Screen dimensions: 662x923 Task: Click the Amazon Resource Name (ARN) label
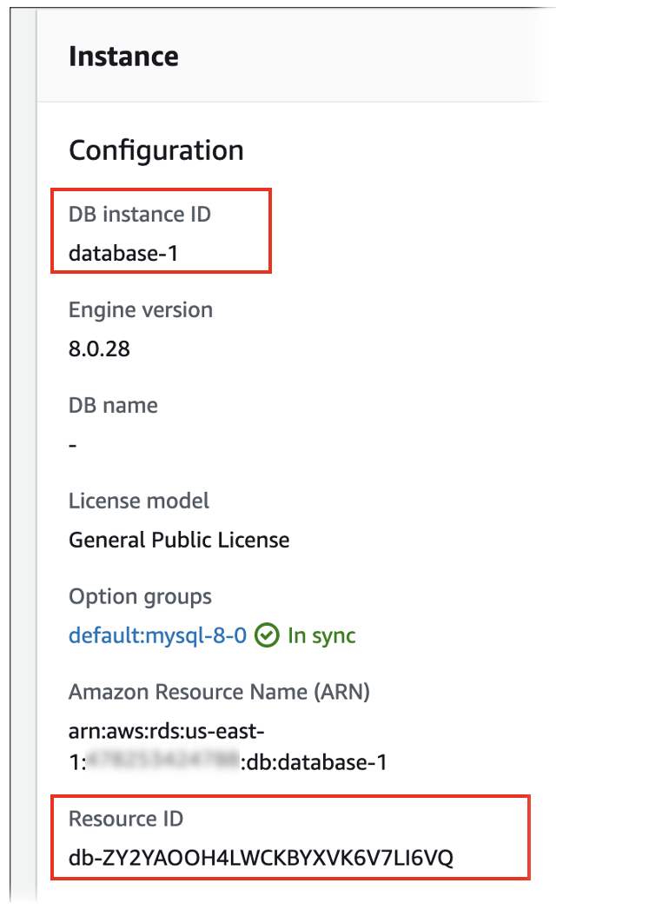[219, 692]
